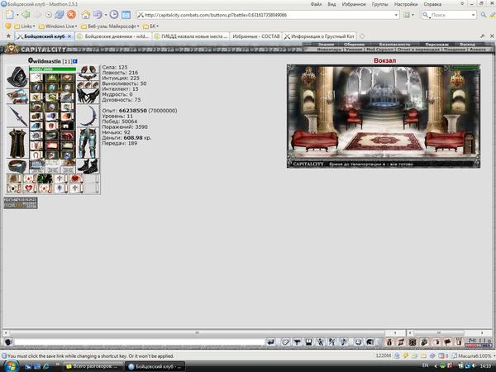Click the Персонаж game menu button

436,45
